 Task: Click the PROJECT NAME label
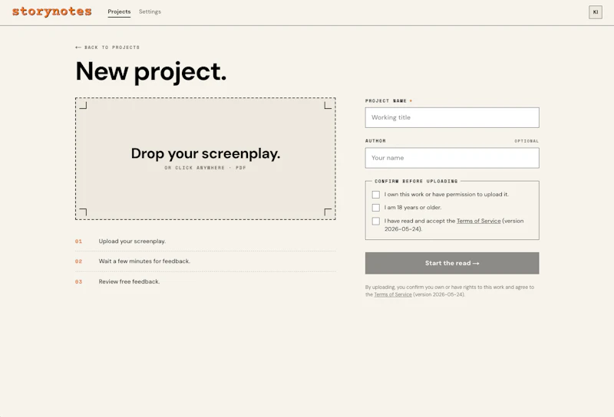[x=386, y=101]
